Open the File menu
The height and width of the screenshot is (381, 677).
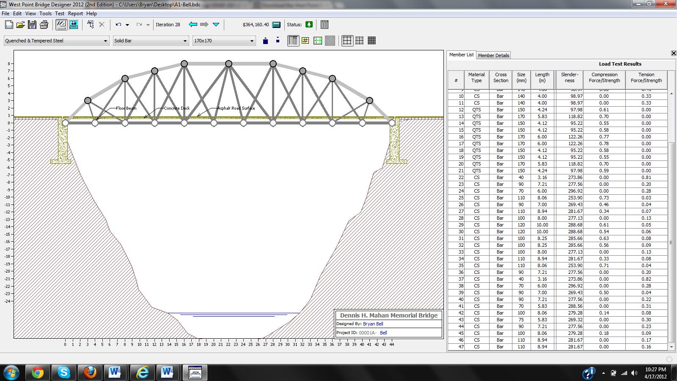coord(6,14)
